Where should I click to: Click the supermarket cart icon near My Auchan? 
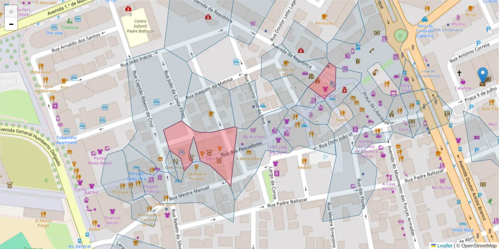253,130
